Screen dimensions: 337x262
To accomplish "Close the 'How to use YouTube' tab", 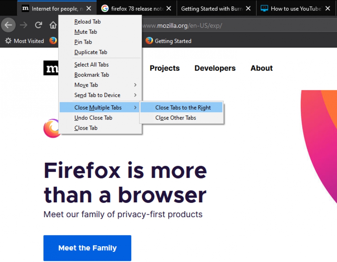I will click(328, 8).
